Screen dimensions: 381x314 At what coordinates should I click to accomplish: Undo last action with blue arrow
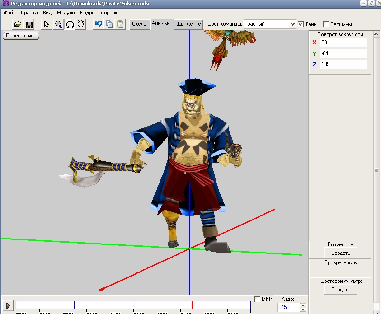(99, 24)
